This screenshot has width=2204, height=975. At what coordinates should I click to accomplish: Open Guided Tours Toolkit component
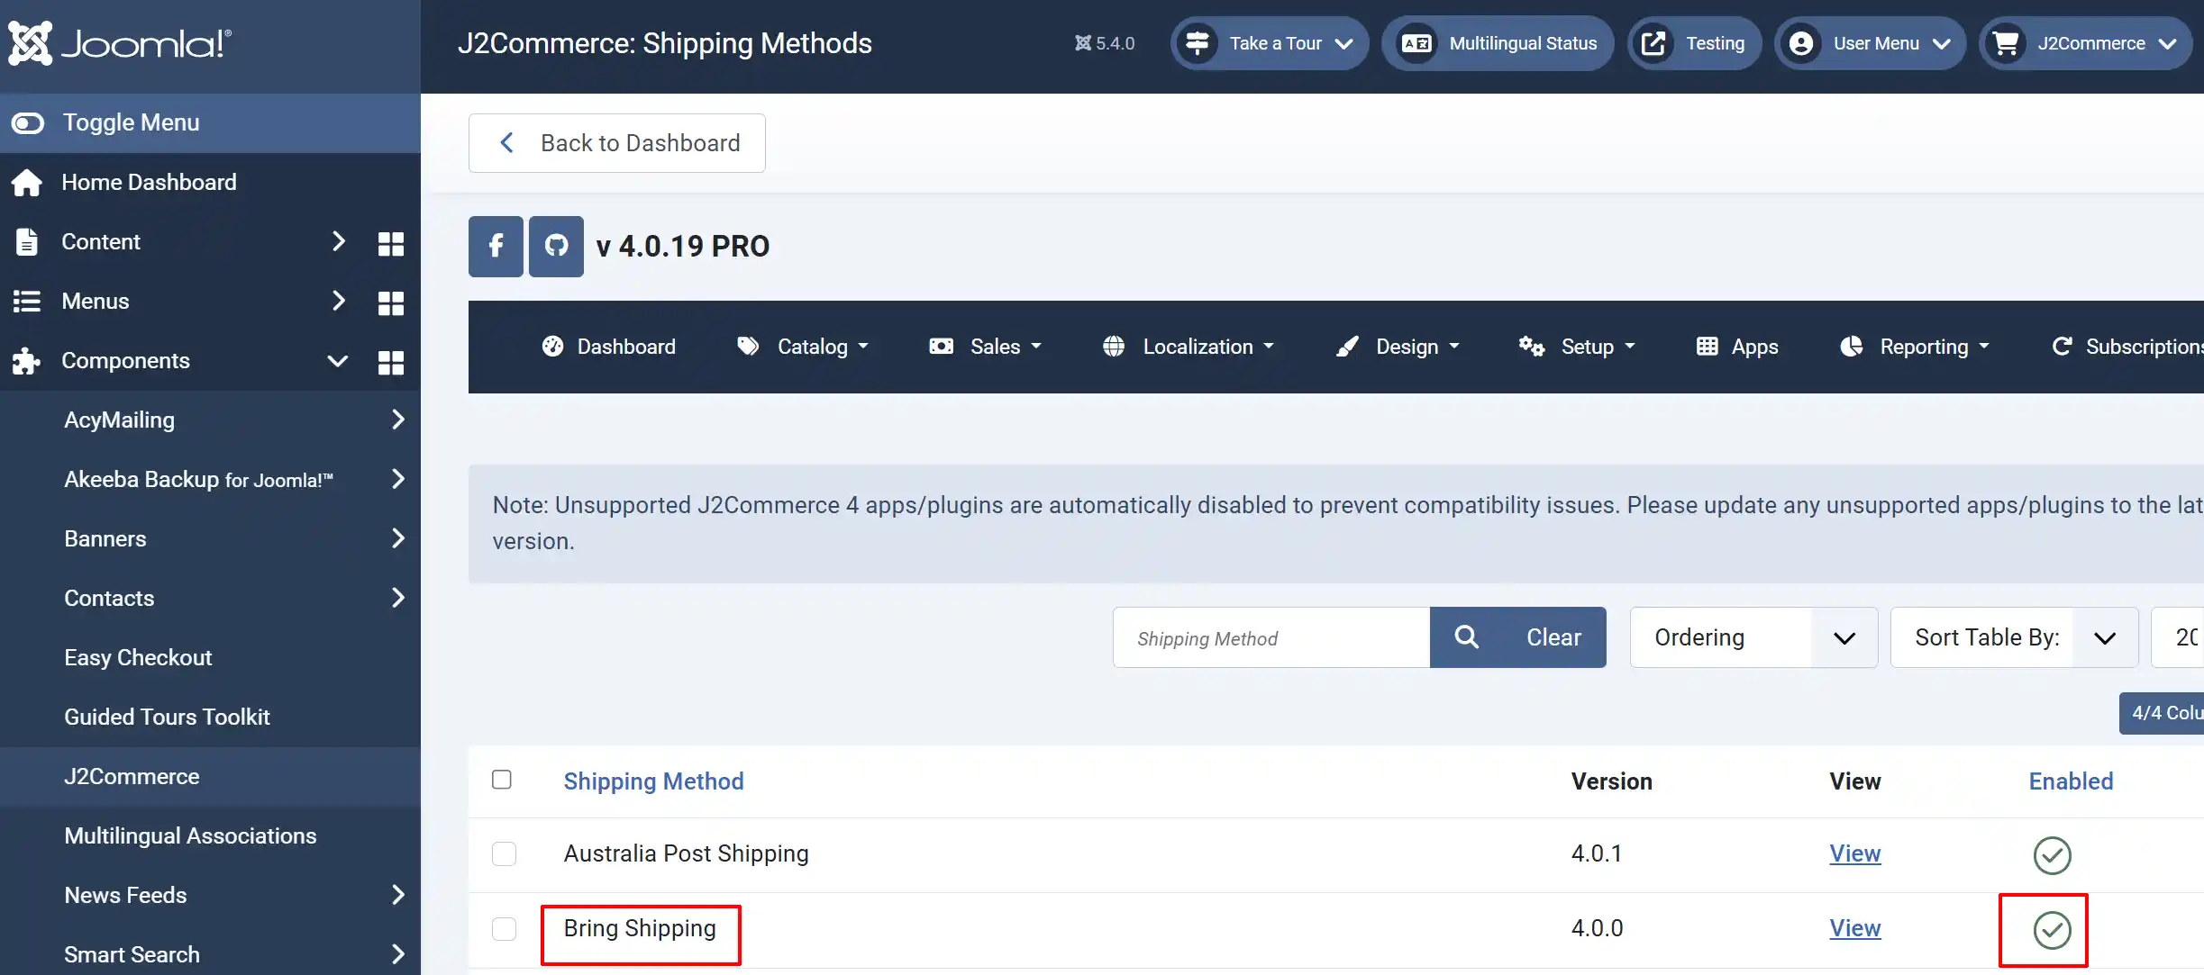click(167, 717)
